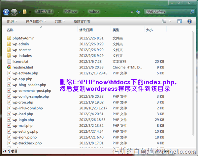The height and width of the screenshot is (156, 198).
Task: Toggle the preview pane icon
Action: (x=180, y=21)
